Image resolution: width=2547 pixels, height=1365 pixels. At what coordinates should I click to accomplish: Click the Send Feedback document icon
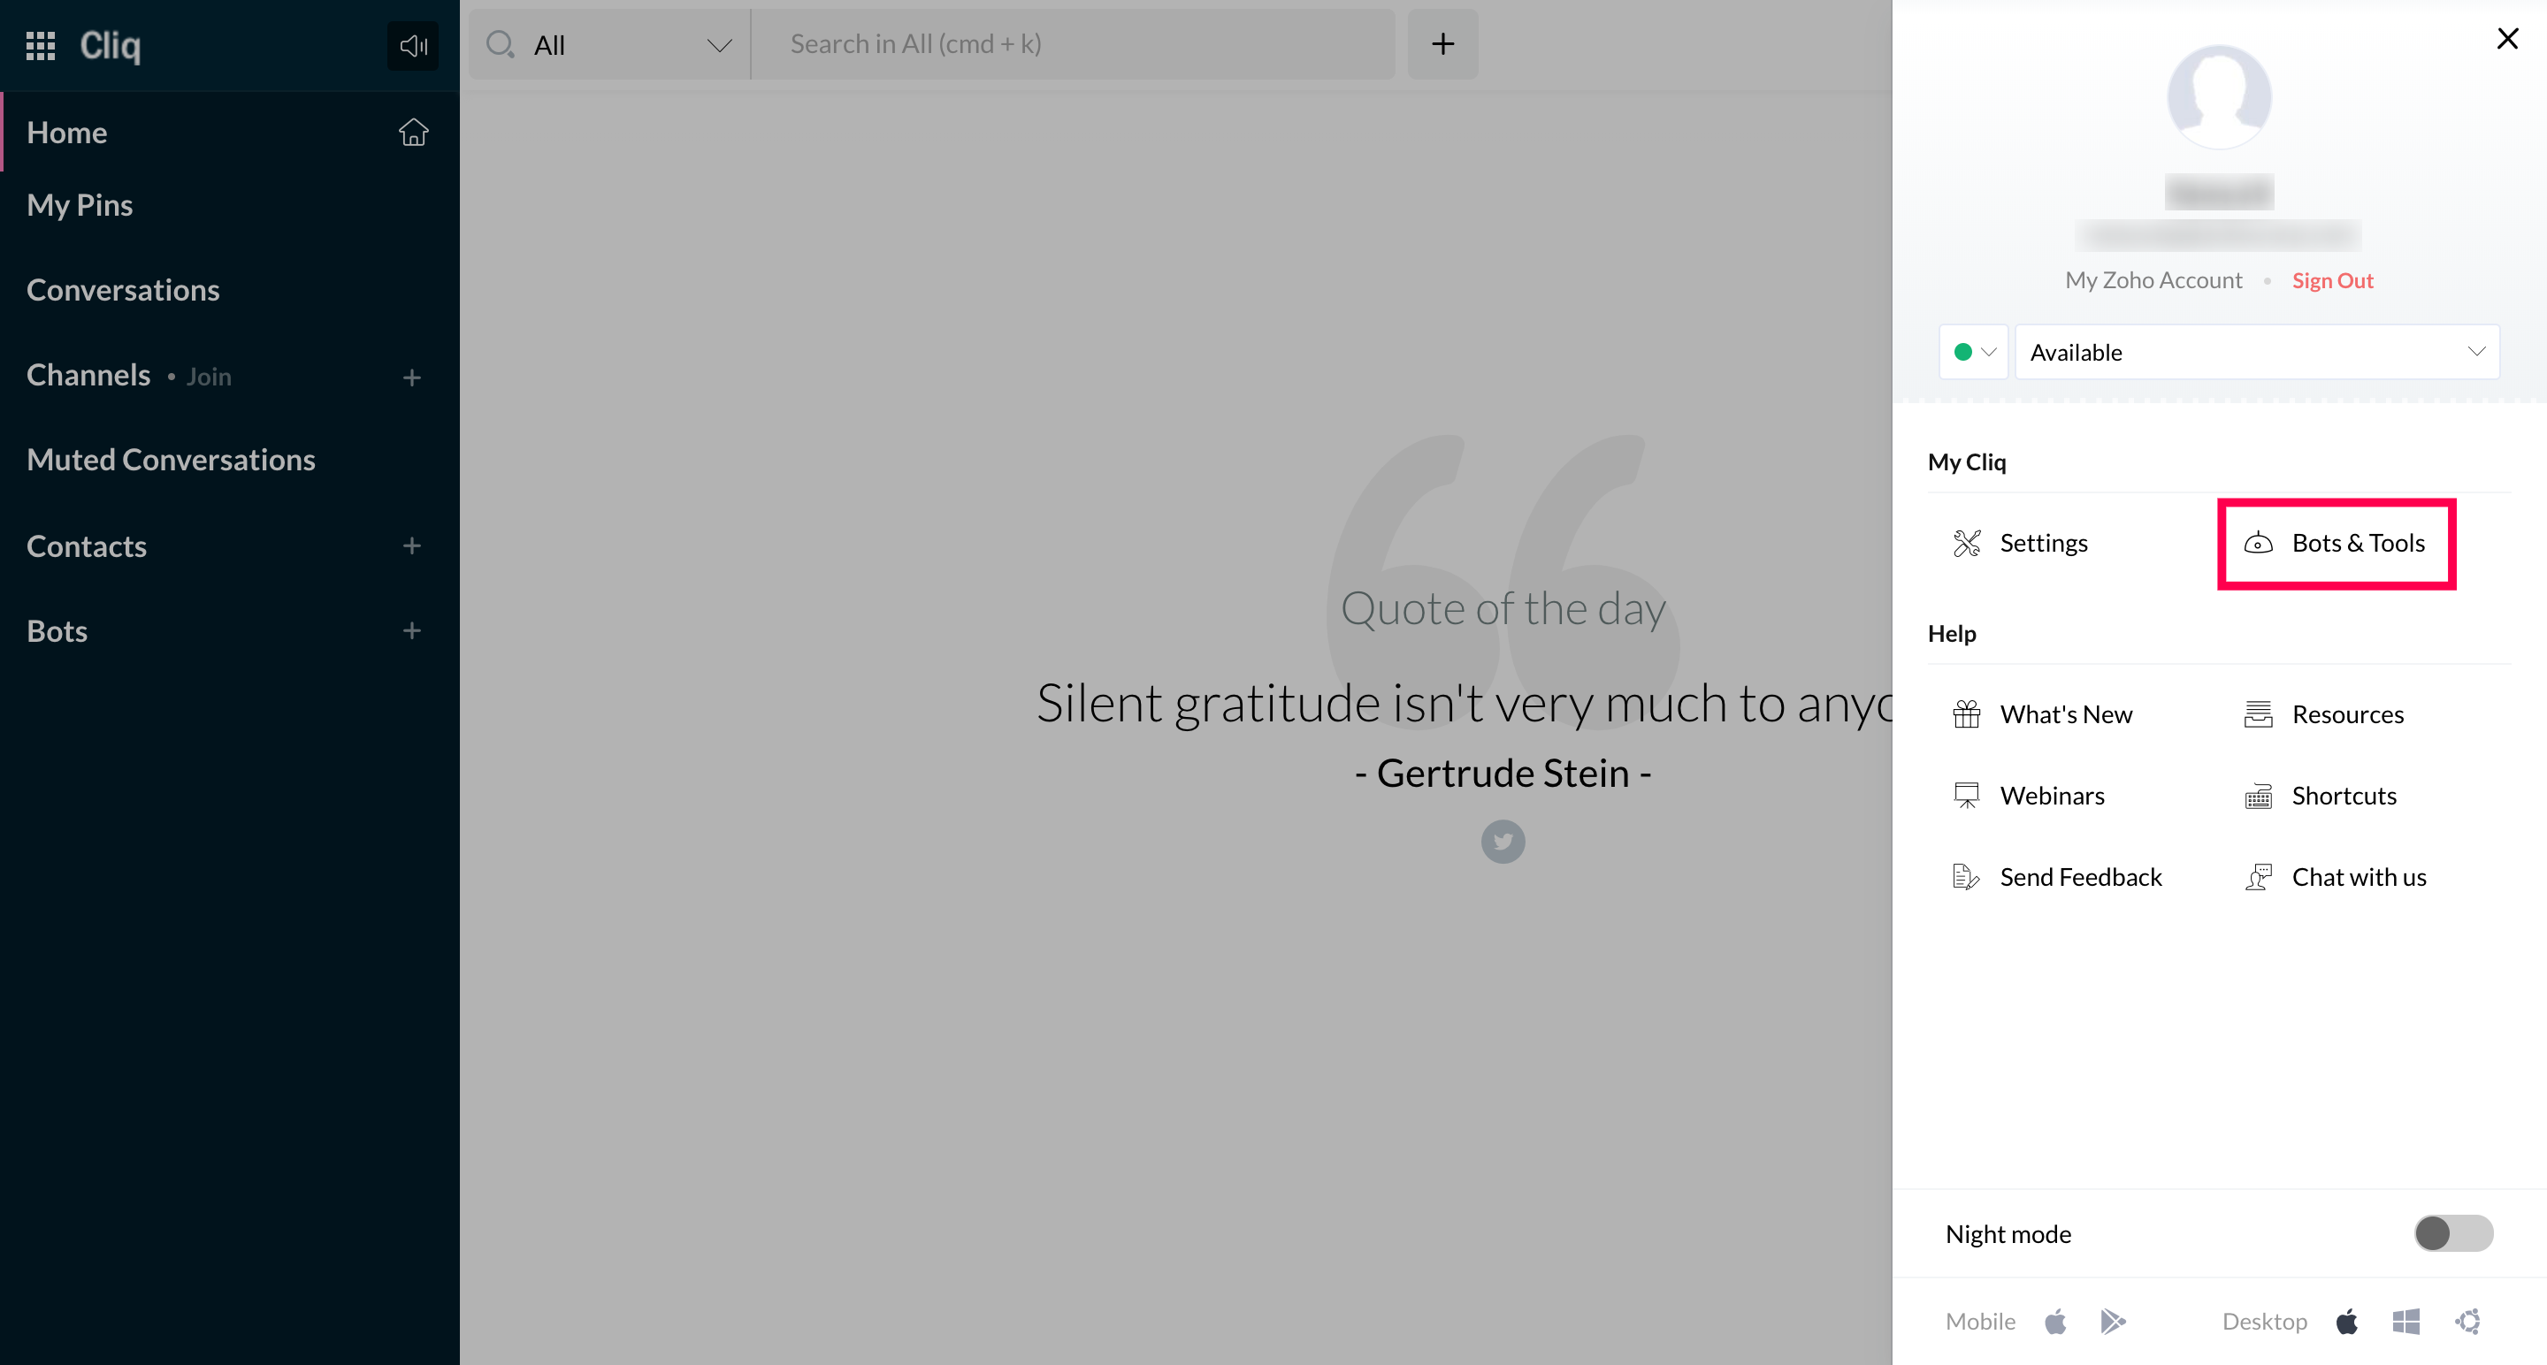1967,877
